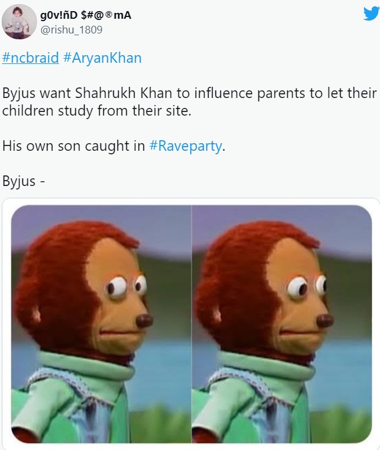Open the #AryanKhan hashtag link

tap(102, 57)
